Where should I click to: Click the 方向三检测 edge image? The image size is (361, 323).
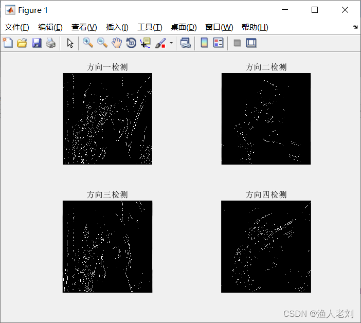(107, 246)
